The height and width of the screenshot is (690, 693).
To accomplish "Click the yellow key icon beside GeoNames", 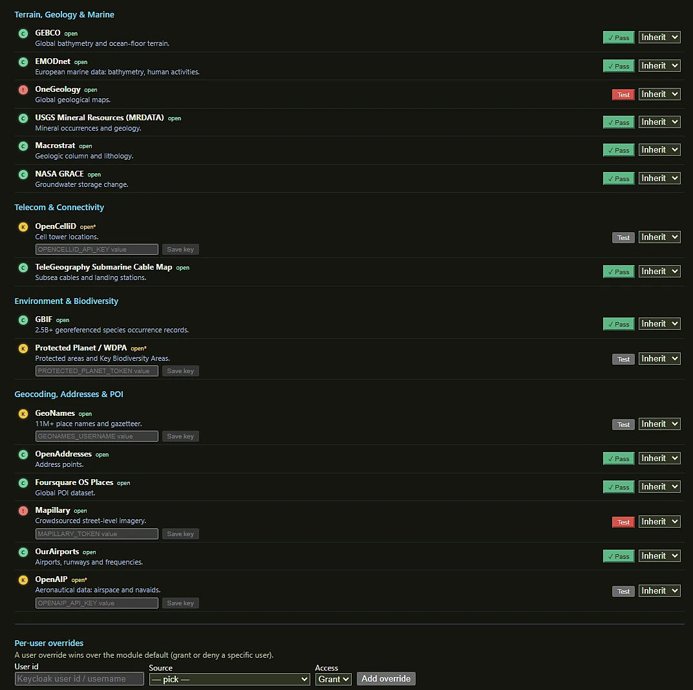I will (x=23, y=414).
